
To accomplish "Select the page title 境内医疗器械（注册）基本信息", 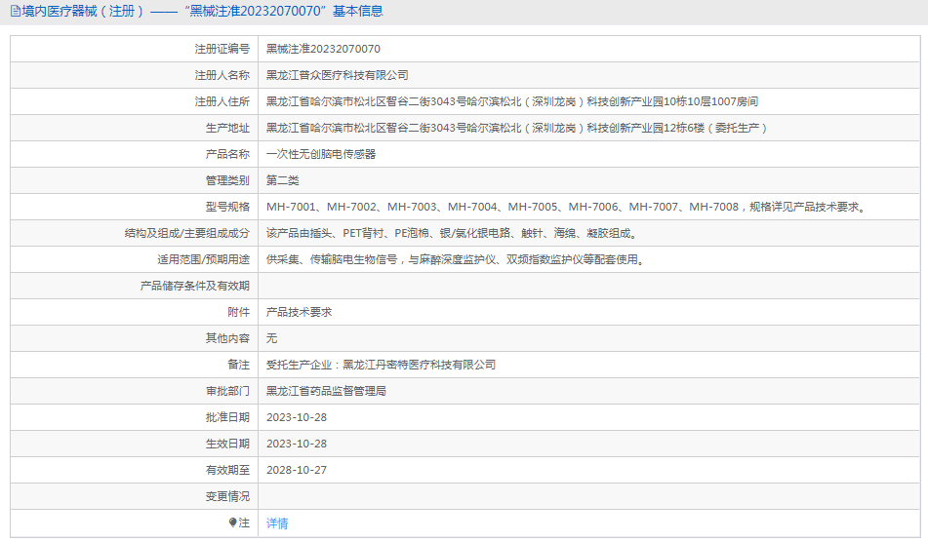I will point(202,12).
